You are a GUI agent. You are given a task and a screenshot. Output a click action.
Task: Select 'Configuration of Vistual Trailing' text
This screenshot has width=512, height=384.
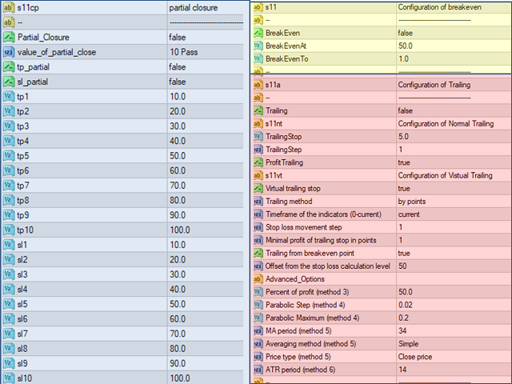click(445, 175)
